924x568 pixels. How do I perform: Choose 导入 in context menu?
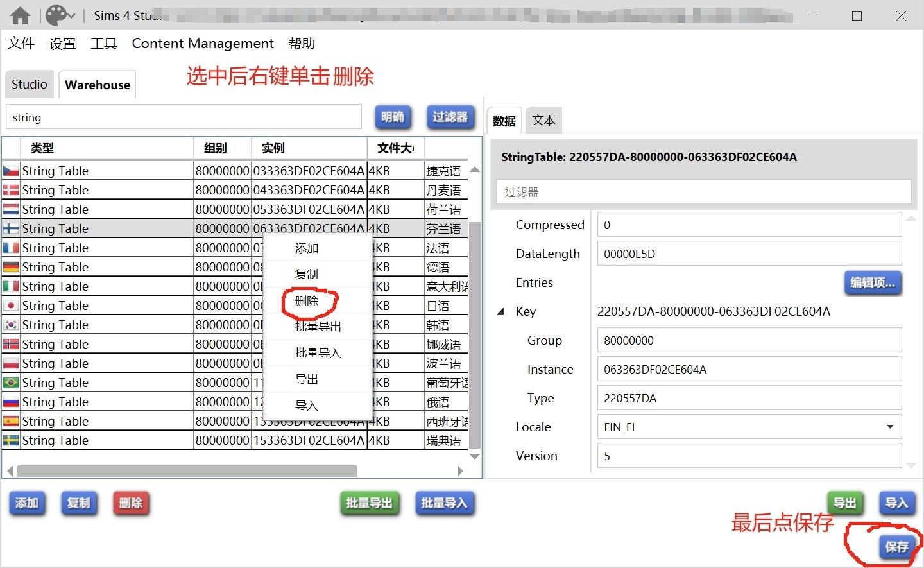pyautogui.click(x=318, y=405)
